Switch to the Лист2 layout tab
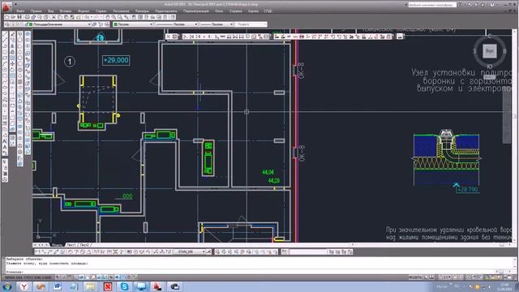 pos(84,245)
